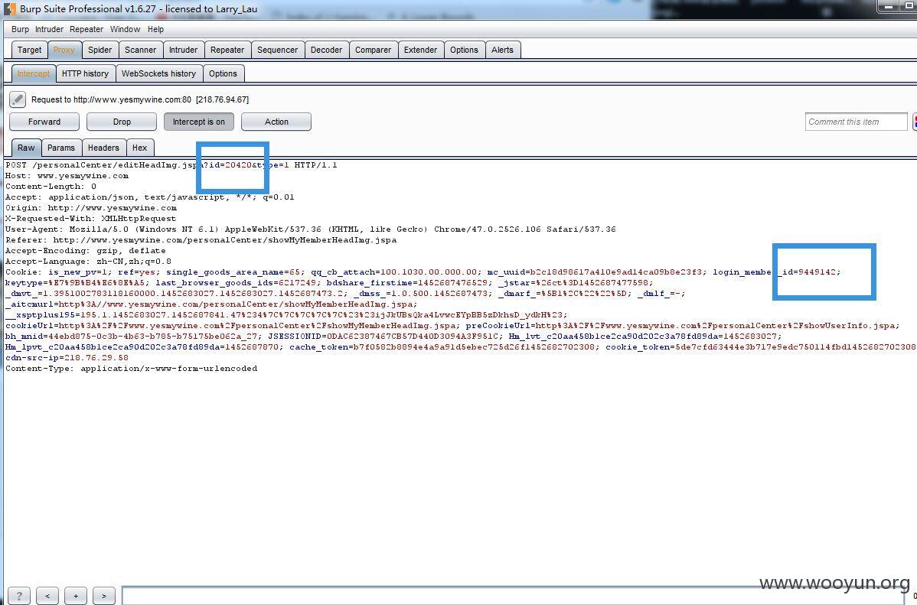
Task: Click the Forward button
Action: (44, 122)
